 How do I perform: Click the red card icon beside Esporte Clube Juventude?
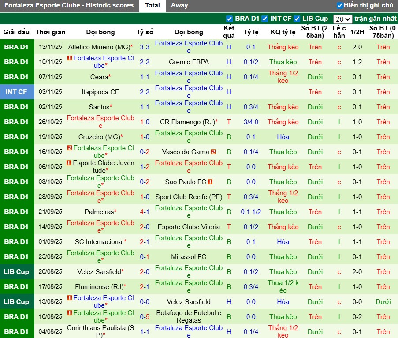point(68,163)
